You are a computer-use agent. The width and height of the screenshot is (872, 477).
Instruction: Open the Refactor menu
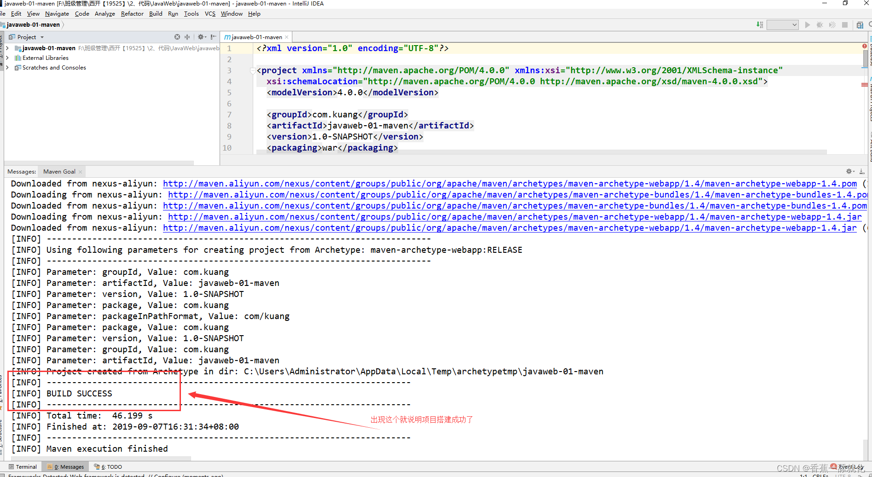[x=132, y=14]
